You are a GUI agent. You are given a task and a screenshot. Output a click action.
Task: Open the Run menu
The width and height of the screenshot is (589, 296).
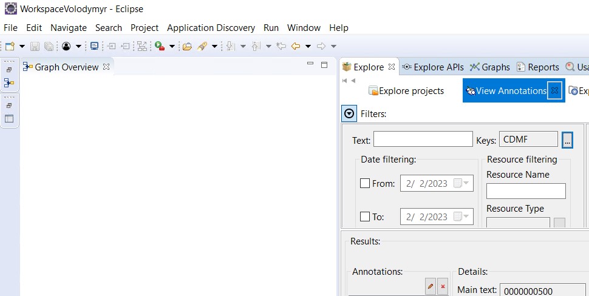(271, 28)
